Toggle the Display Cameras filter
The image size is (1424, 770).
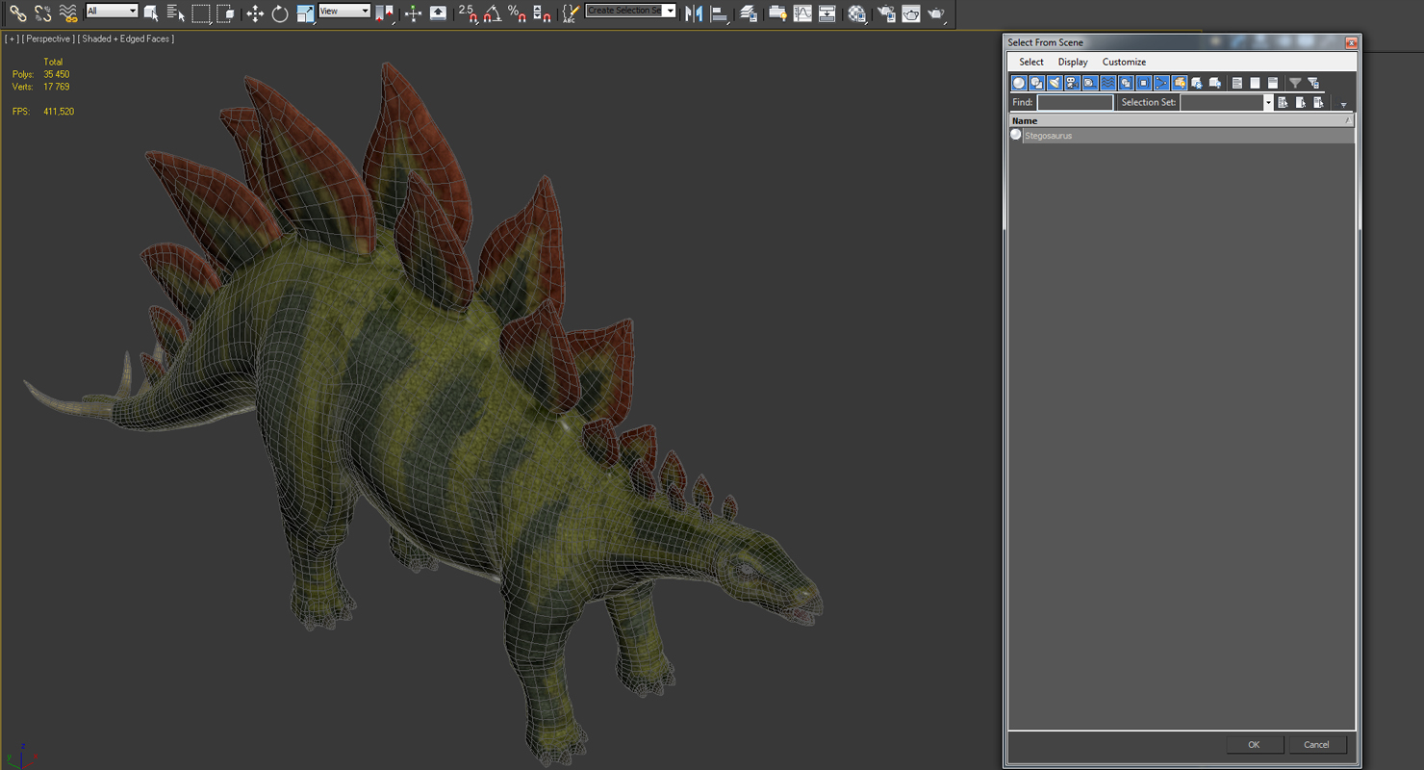tap(1072, 83)
